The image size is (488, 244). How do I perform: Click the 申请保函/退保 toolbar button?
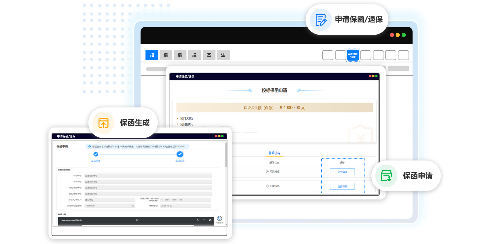(x=353, y=55)
